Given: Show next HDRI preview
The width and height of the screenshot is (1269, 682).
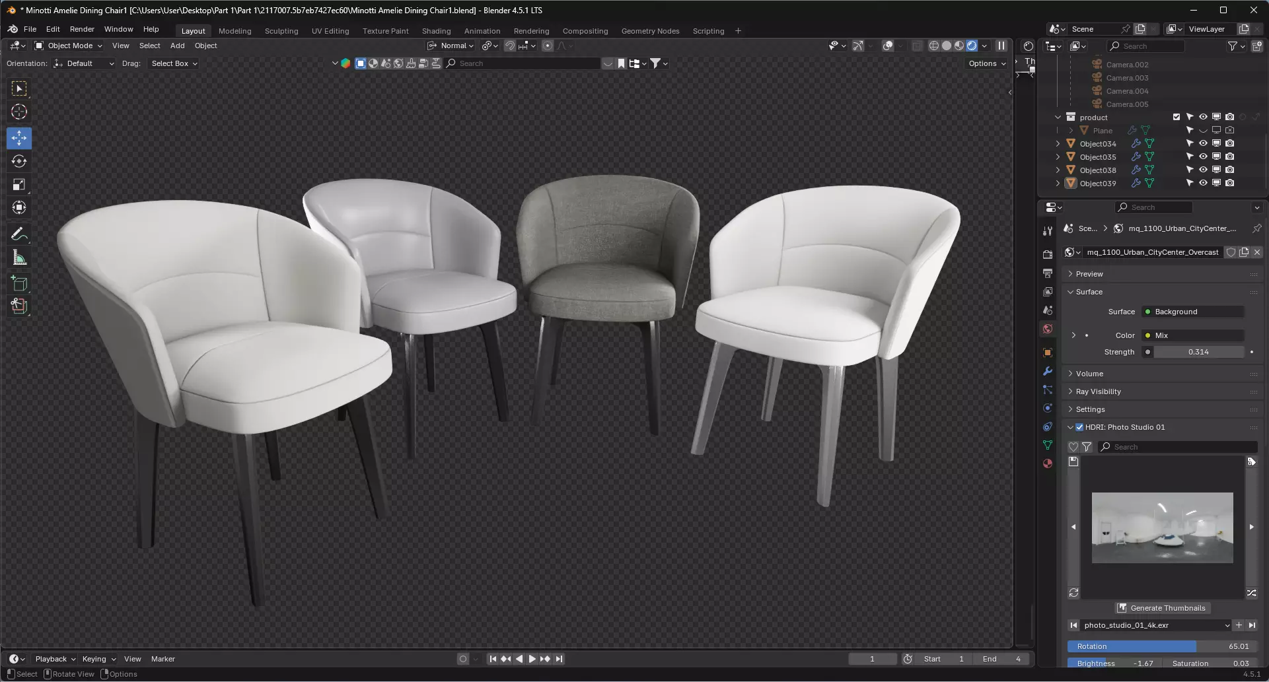Looking at the screenshot, I should coord(1252,527).
